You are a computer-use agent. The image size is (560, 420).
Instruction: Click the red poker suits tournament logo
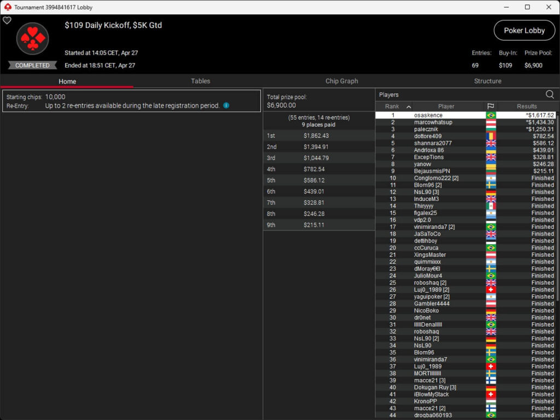(32, 39)
